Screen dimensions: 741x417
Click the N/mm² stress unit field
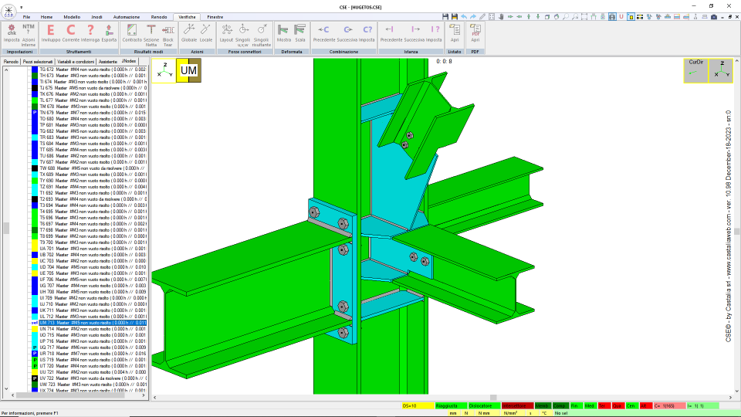coord(510,413)
